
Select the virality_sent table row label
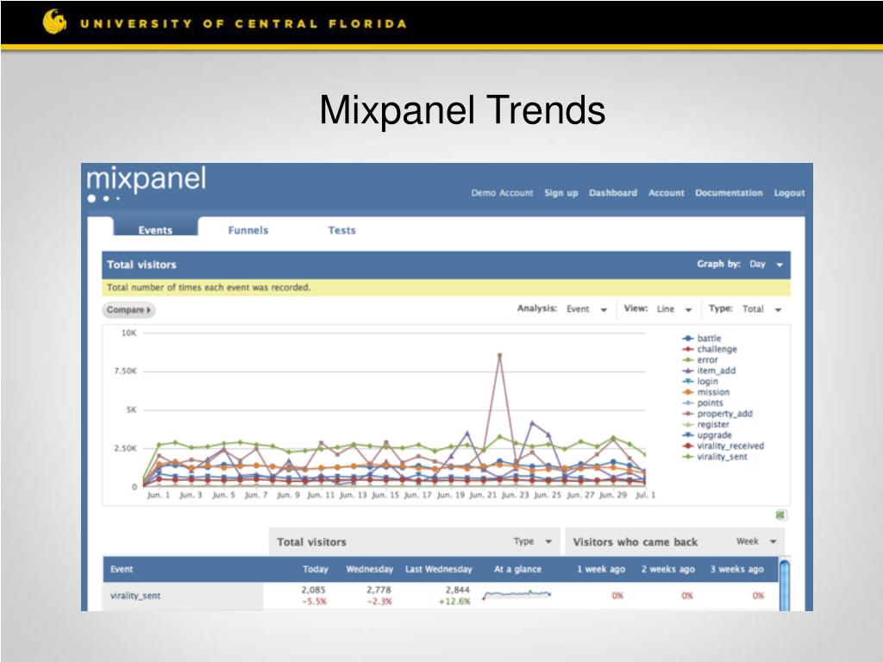pyautogui.click(x=135, y=596)
